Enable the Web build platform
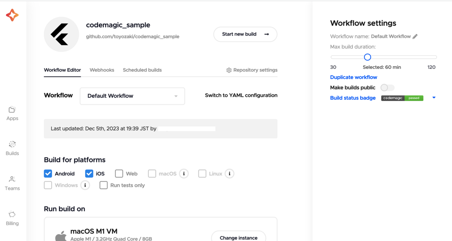The image size is (452, 241). 119,173
